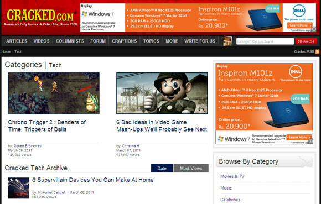Click Replay in the top banner ad
This screenshot has width=321, height=204.
coord(86,6)
